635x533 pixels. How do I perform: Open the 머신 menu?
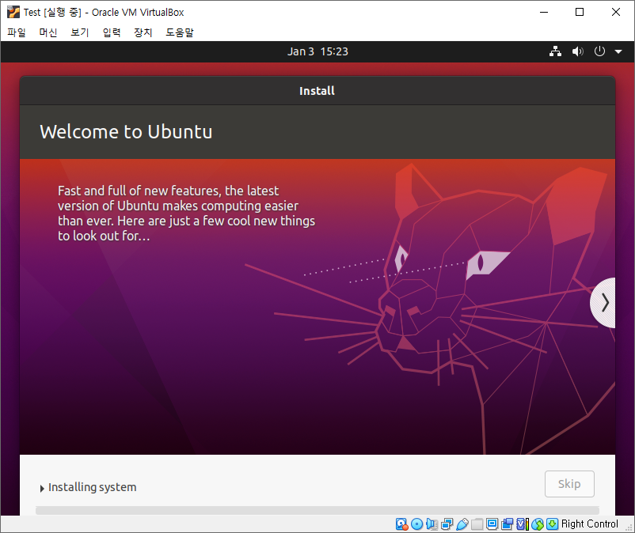click(x=48, y=32)
